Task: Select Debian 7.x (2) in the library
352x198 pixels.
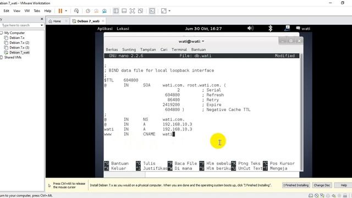Action: tap(19, 43)
